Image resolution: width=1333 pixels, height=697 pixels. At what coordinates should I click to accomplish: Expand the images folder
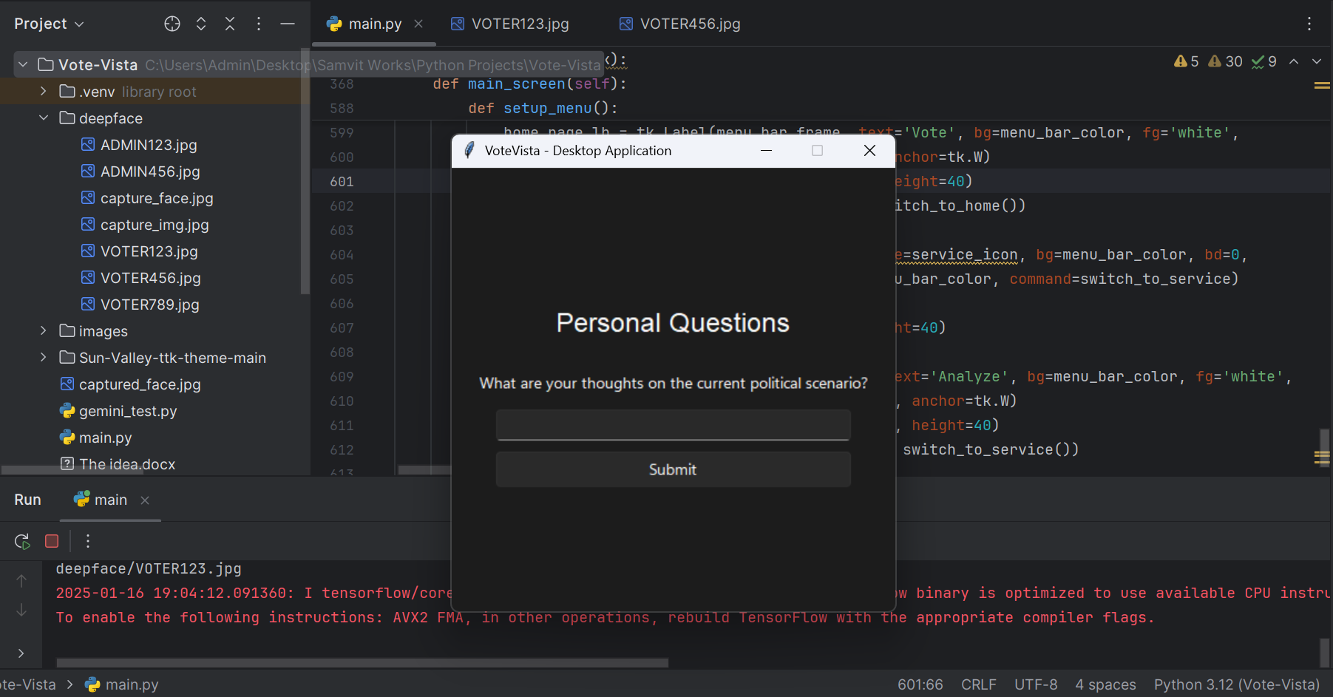(43, 331)
